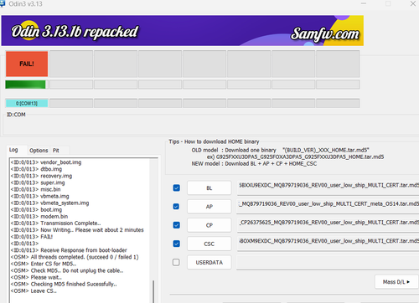Open the Mass D/L menu

click(x=396, y=282)
